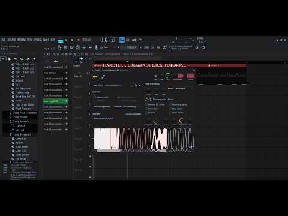Expand the External subfolder
The height and width of the screenshot is (216, 288).
pyautogui.click(x=19, y=126)
